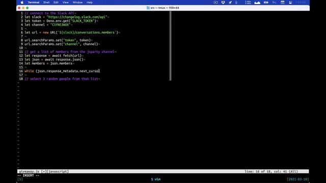Open the Edit menu

pos(56,3)
